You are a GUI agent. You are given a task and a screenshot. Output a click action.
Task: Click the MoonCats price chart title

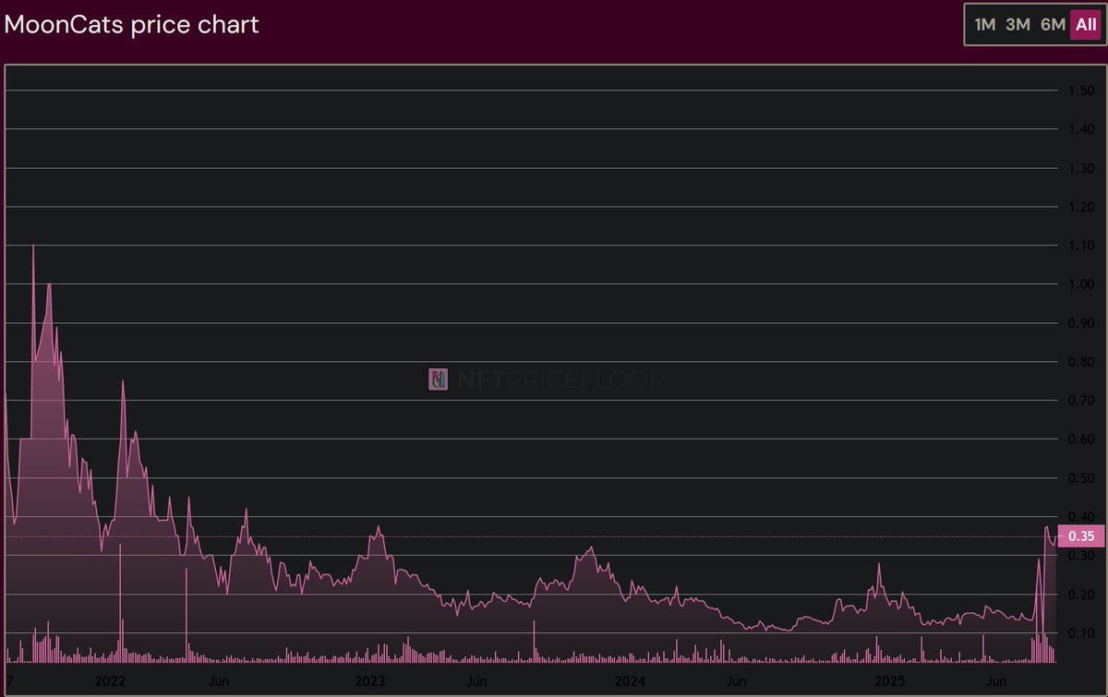pyautogui.click(x=132, y=25)
